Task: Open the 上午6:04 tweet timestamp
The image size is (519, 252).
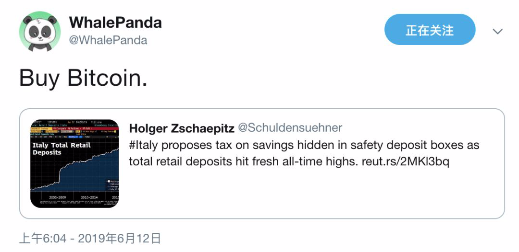Action: [x=43, y=238]
